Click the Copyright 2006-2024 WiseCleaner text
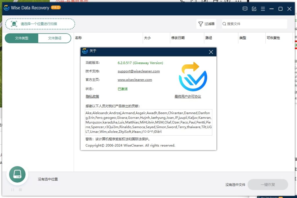The width and height of the screenshot is (297, 198). (130, 145)
